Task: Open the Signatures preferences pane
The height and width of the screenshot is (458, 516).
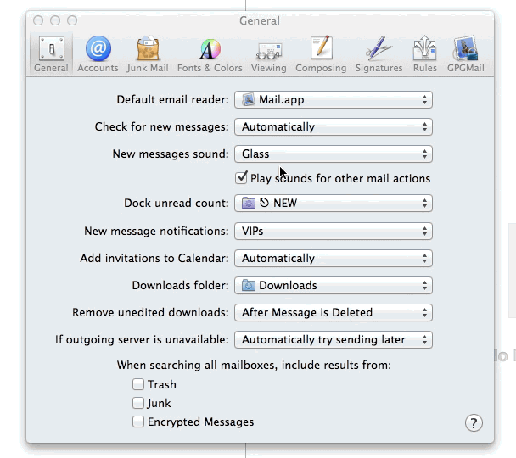Action: click(378, 54)
